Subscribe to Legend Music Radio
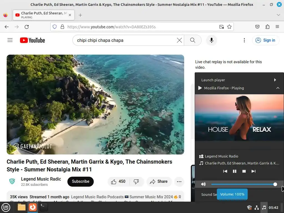284x213 pixels. 81,181
